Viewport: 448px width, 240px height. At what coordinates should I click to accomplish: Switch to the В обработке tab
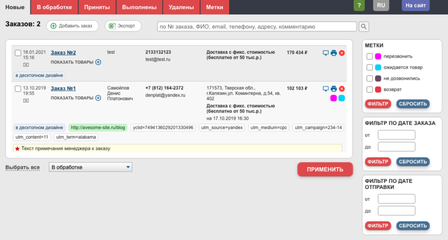[x=54, y=7]
